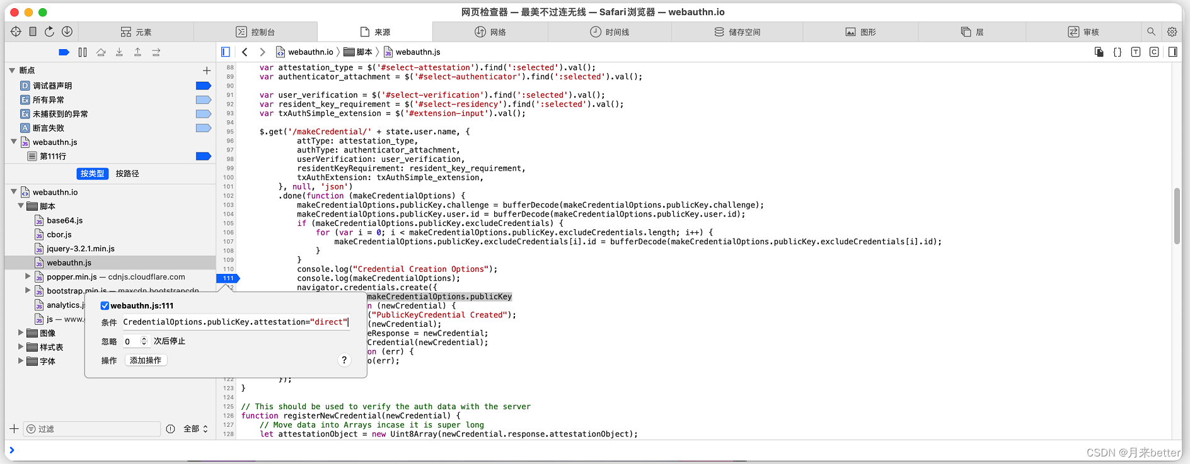Go forward with the right chevron in the path bar
This screenshot has width=1190, height=464.
tap(262, 52)
